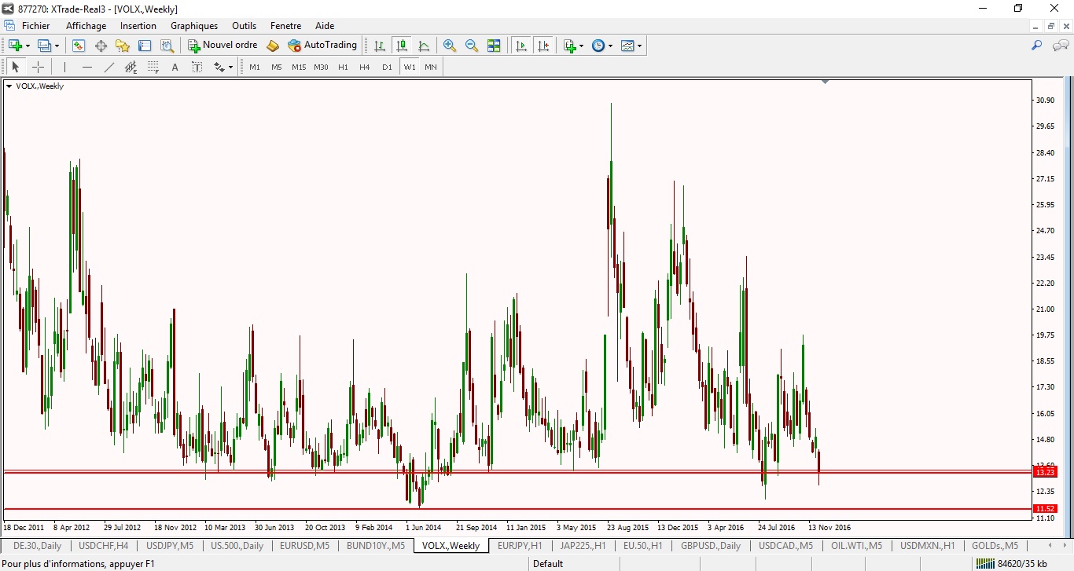
Task: Click the zoom out magnifier icon
Action: point(472,46)
